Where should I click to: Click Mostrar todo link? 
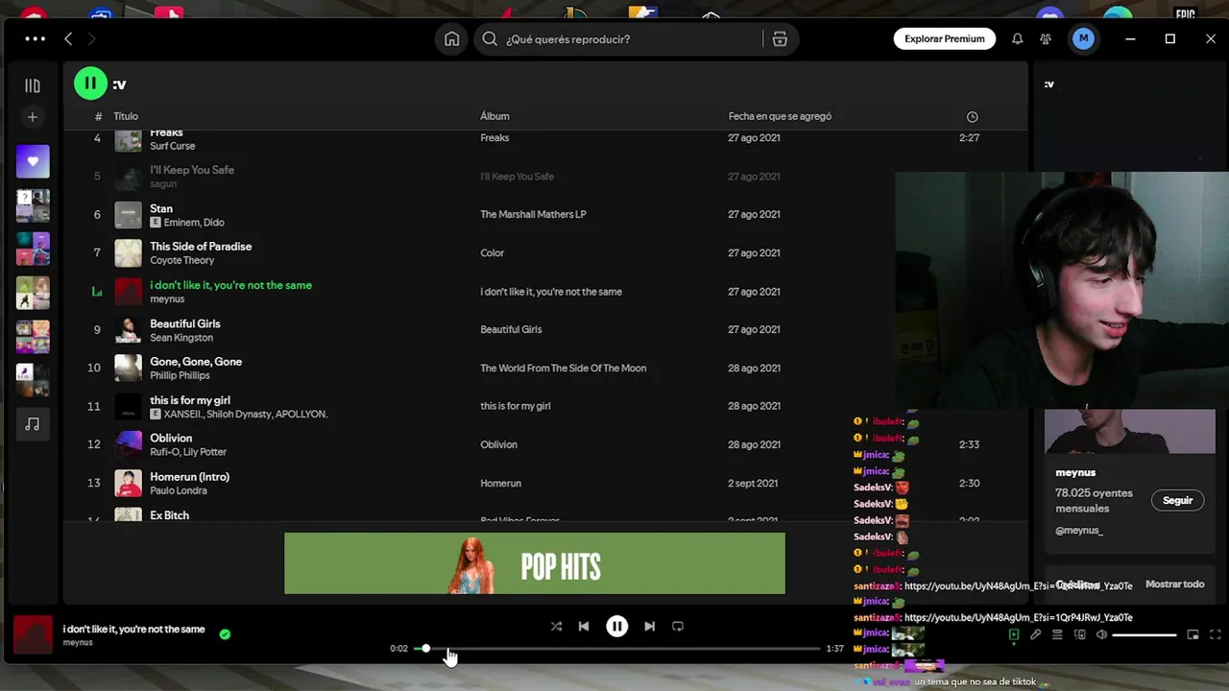tap(1174, 584)
